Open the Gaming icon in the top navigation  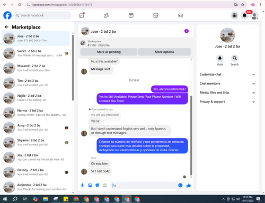(x=180, y=15)
